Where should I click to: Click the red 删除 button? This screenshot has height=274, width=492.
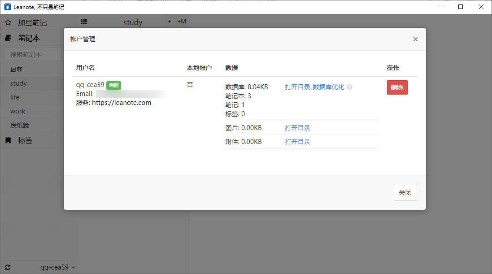pos(397,87)
